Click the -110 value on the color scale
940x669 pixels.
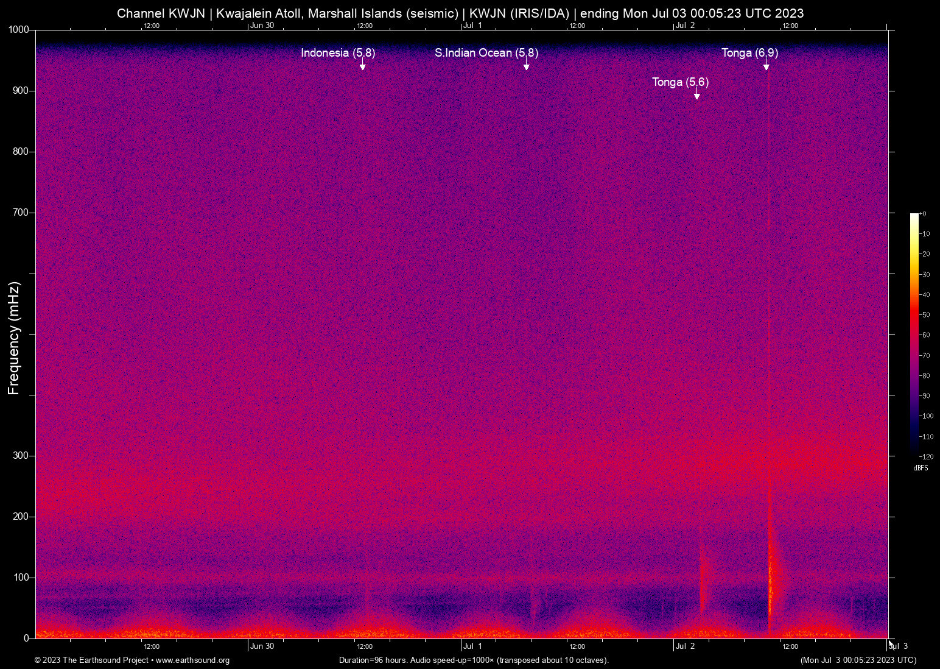(x=927, y=437)
